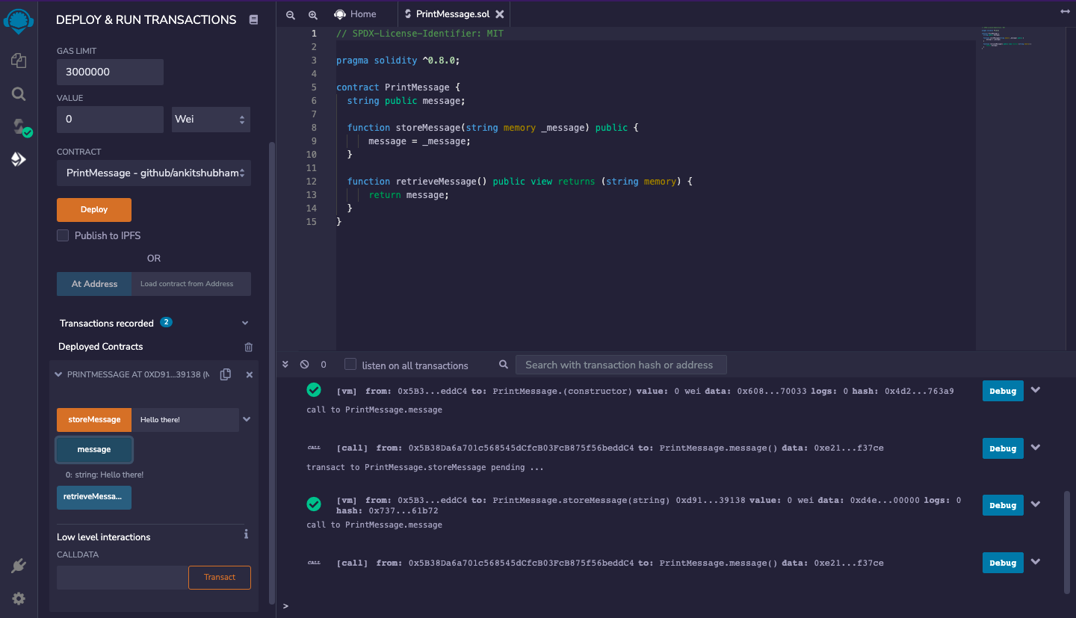Open the Remix home logo icon
The image size is (1076, 618).
tap(19, 21)
